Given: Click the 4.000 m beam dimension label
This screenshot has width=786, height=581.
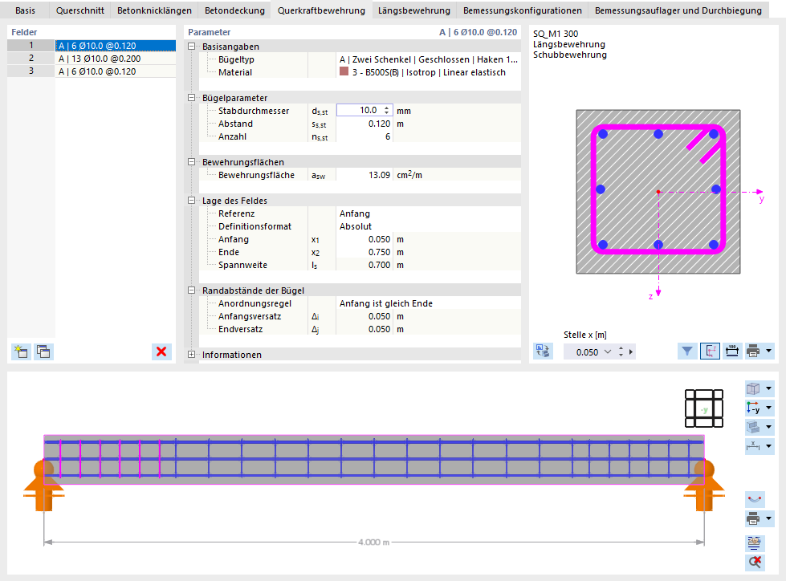Looking at the screenshot, I should [373, 542].
